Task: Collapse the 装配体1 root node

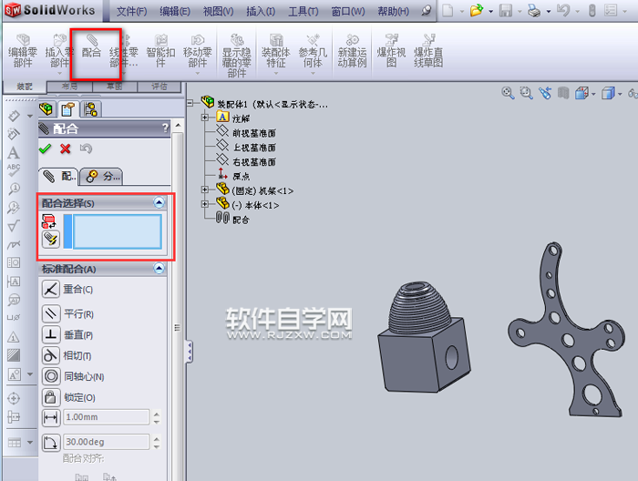Action: [190, 103]
